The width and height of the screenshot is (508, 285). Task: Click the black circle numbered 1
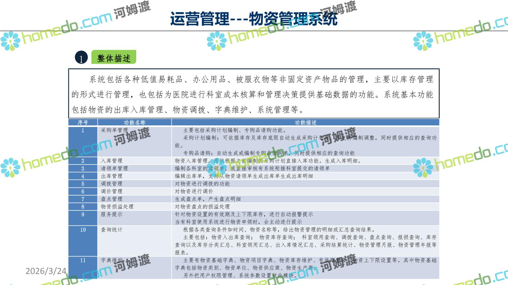81,58
